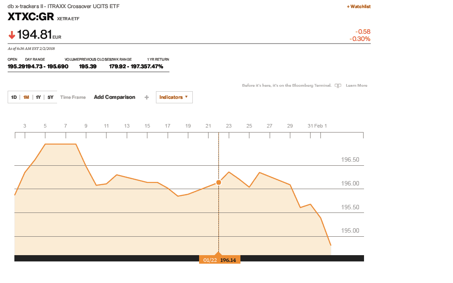The width and height of the screenshot is (453, 283).
Task: Click the Bloomberg Terminal promo text
Action: [286, 85]
